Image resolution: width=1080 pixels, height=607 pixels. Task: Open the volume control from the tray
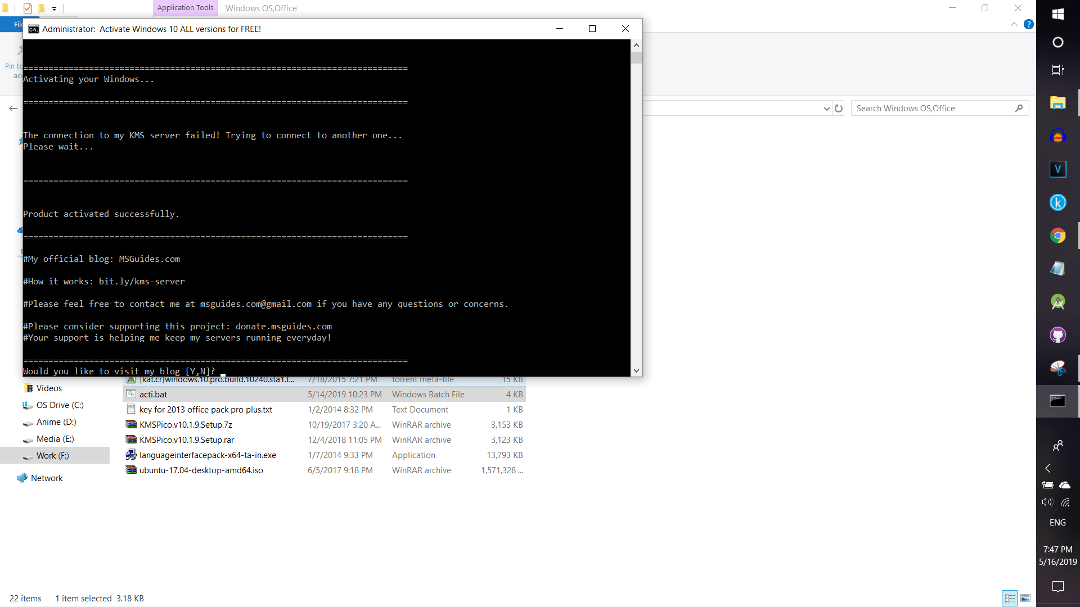(x=1047, y=502)
